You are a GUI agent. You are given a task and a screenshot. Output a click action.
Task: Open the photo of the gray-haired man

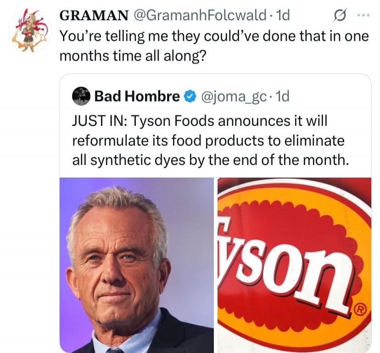136,265
